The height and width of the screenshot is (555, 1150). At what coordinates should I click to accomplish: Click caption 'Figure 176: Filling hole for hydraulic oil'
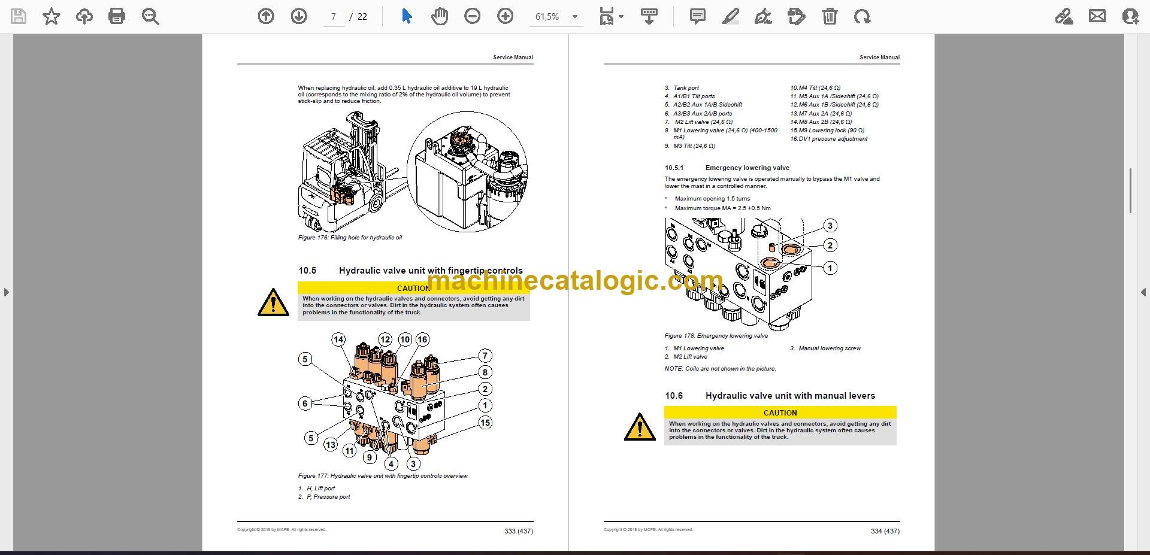click(350, 238)
